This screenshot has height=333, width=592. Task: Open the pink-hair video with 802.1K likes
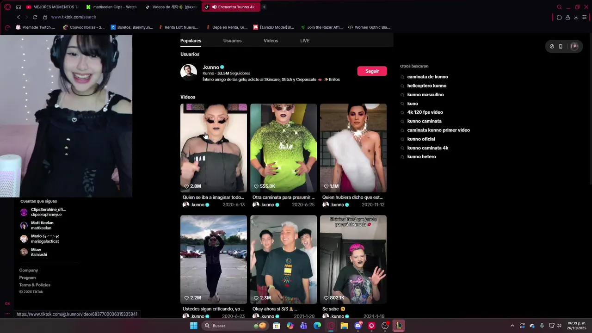coord(353,259)
